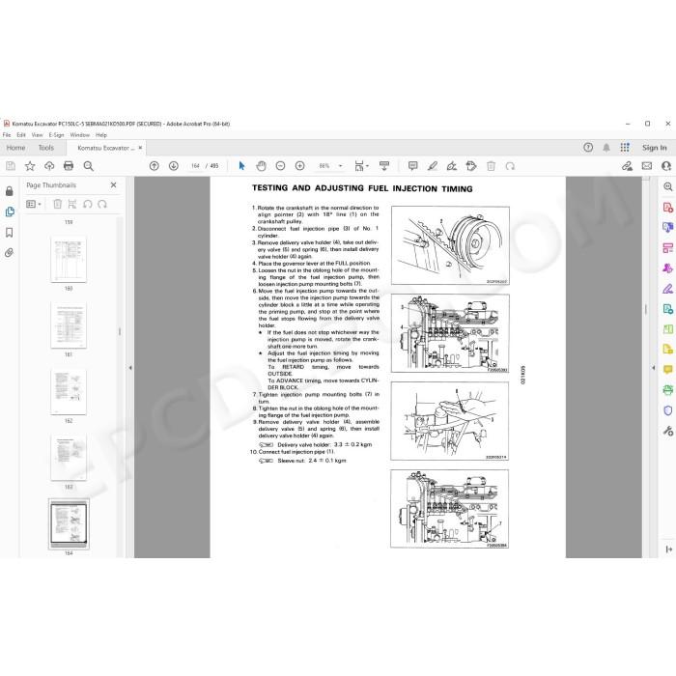
Task: Click the delete trash icon in toolbar
Action: (x=491, y=166)
